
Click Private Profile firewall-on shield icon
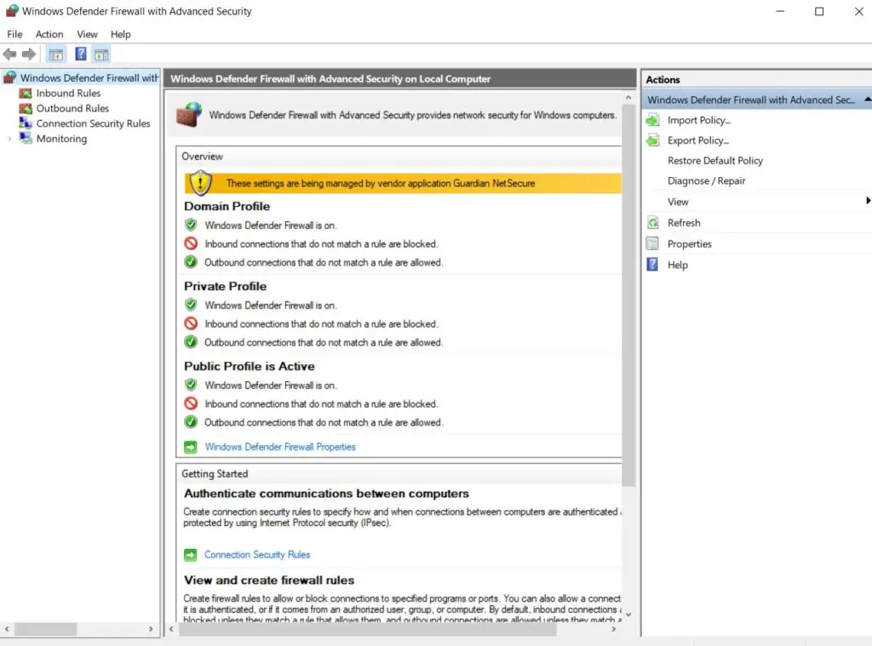pyautogui.click(x=191, y=305)
